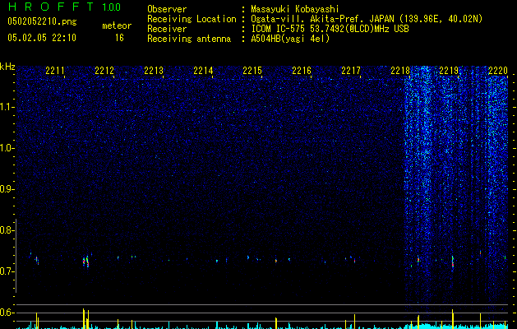This screenshot has height=329, width=517.
Task: Click time marker 2211
Action: click(55, 70)
